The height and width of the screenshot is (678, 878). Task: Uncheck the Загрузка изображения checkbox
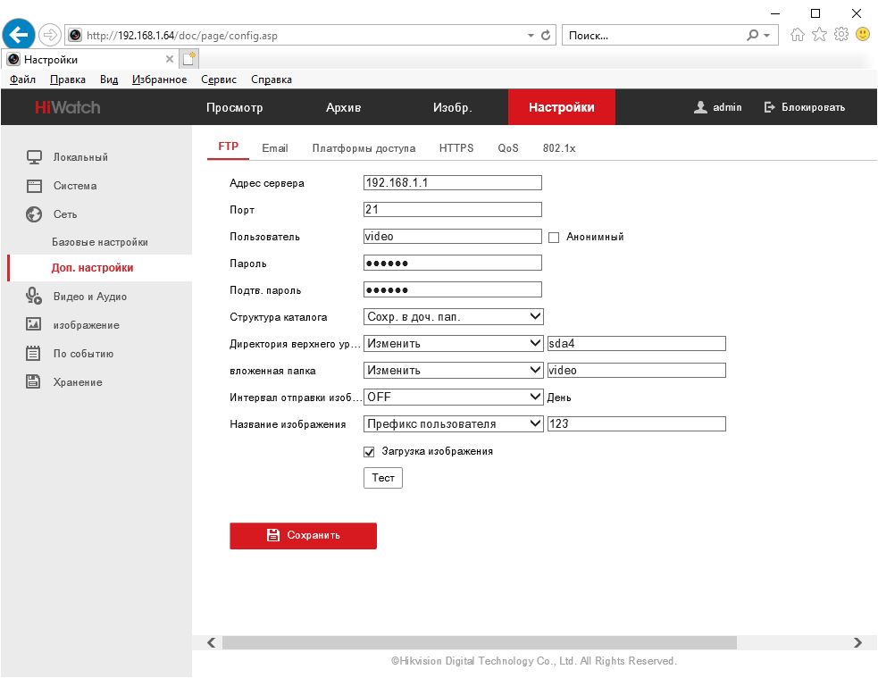coord(370,452)
